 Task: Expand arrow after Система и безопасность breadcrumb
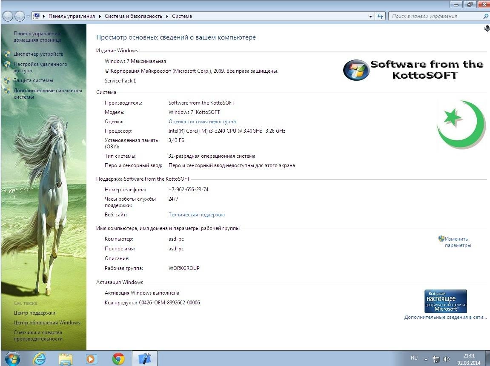point(167,16)
